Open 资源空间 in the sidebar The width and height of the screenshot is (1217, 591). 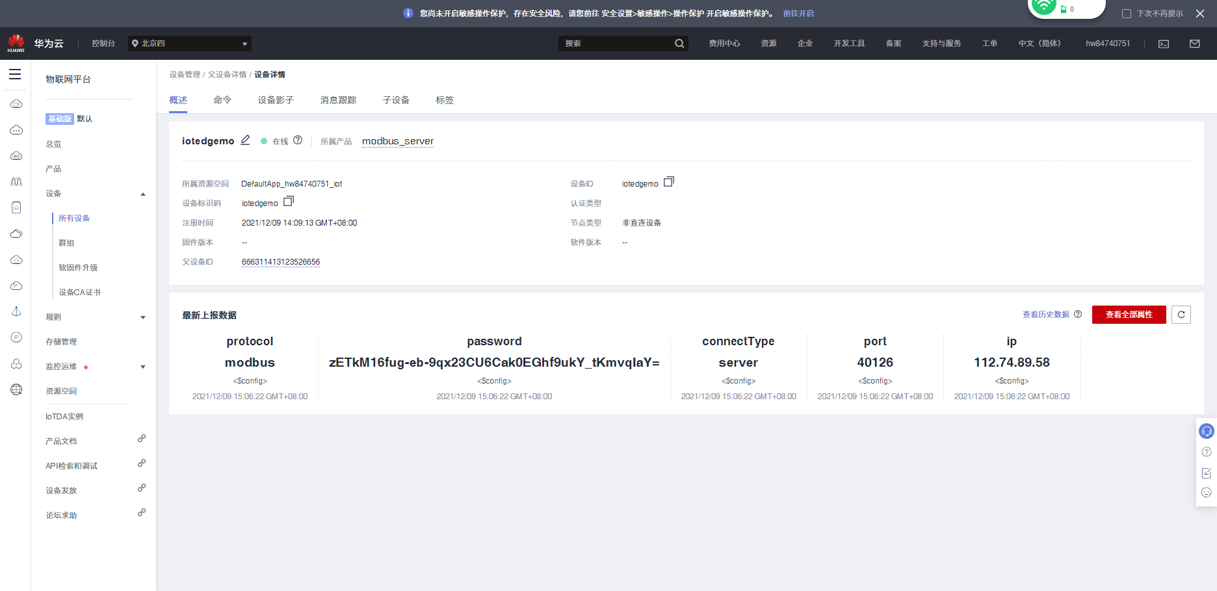coord(61,391)
